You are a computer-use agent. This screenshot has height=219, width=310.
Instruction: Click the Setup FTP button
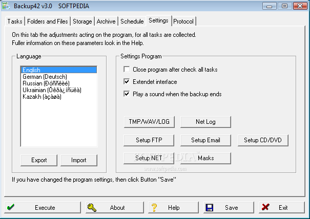pos(149,140)
